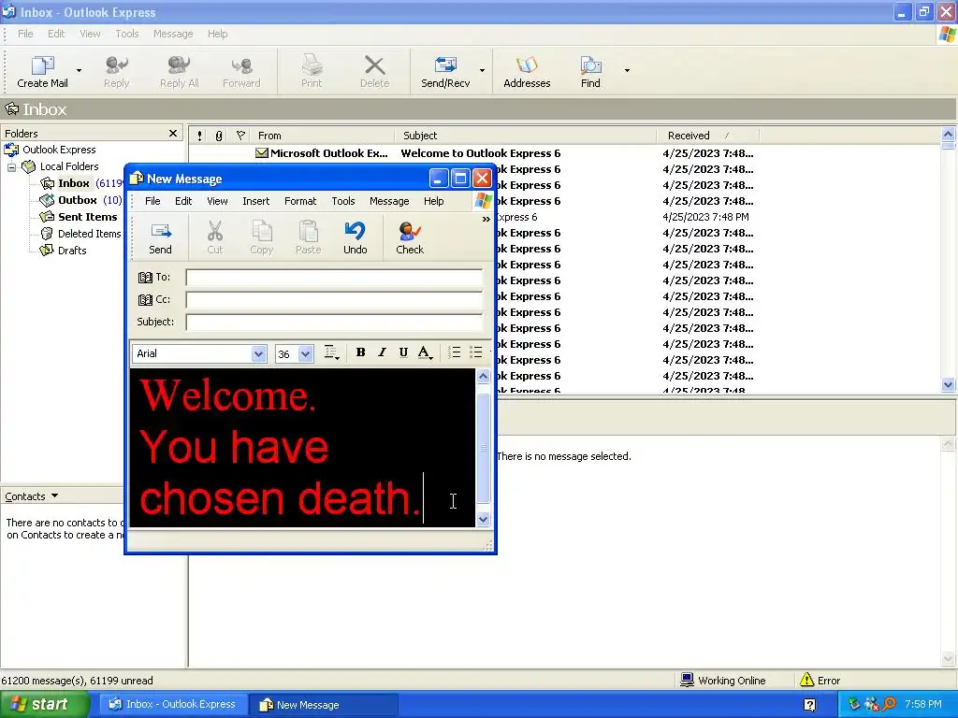Click Send in the New Message toolbar

click(161, 237)
